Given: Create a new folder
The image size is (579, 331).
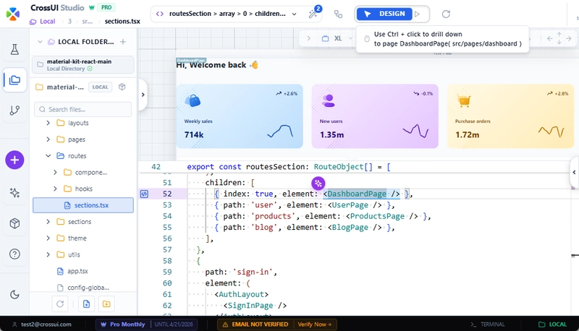Looking at the screenshot, I should (x=106, y=304).
